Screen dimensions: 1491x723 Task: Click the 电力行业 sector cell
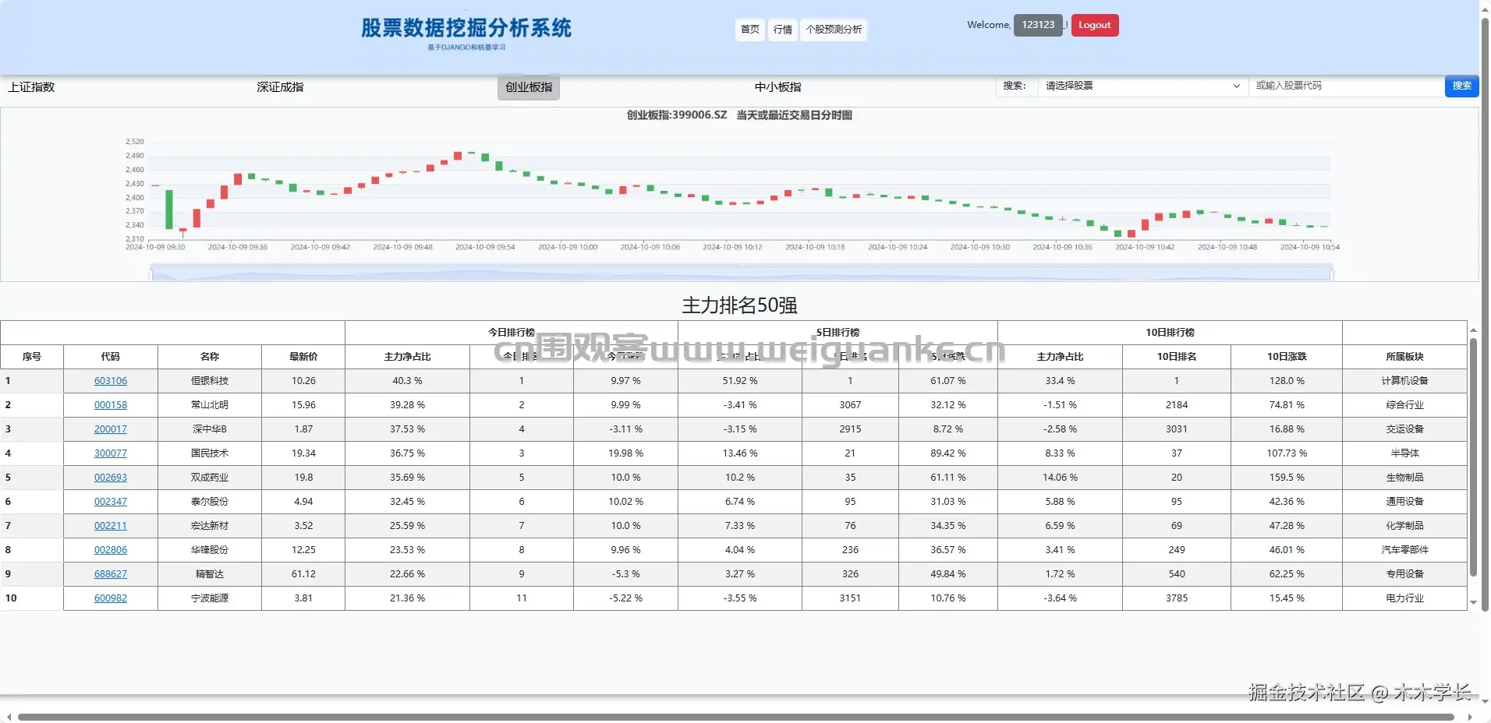click(1404, 598)
